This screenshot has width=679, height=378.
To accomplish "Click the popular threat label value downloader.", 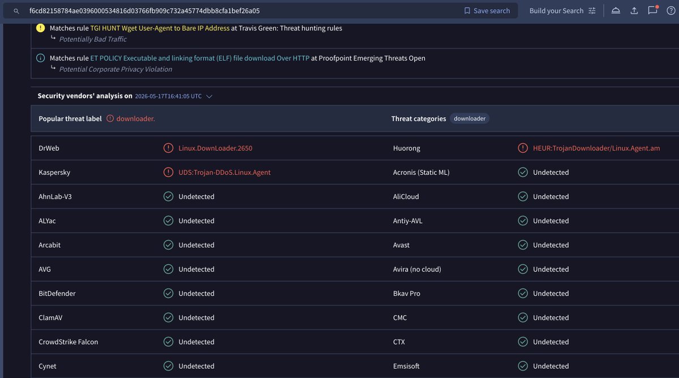I will [x=135, y=119].
